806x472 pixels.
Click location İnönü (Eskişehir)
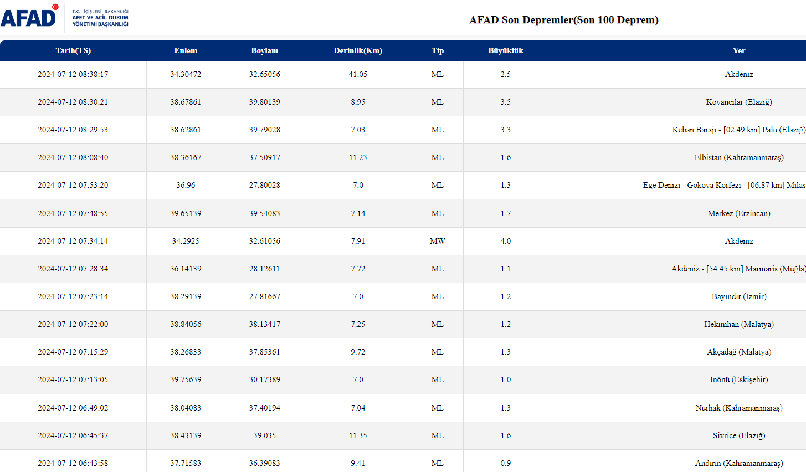tap(739, 379)
